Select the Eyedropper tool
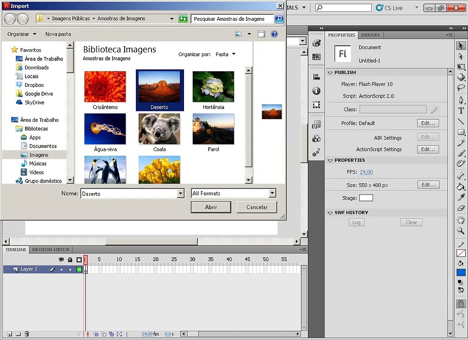468x340 pixels. pyautogui.click(x=461, y=197)
